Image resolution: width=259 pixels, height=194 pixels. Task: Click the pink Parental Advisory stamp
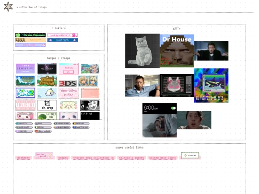point(25,105)
